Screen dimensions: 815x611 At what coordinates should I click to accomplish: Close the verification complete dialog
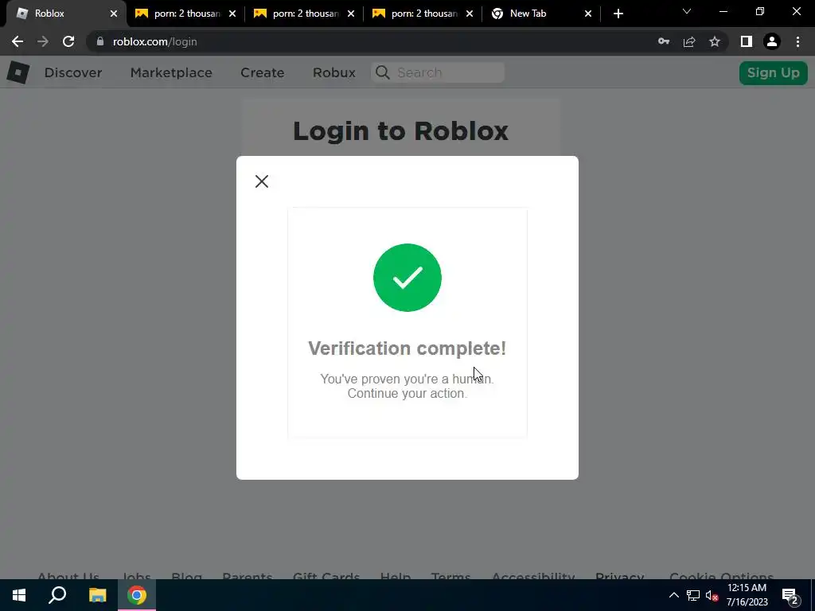pyautogui.click(x=261, y=181)
